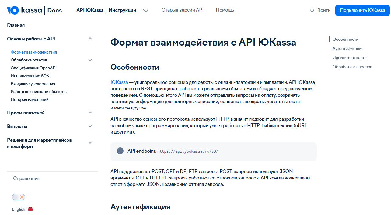Image resolution: width=391 pixels, height=215 pixels.
Task: Click the YooKassa logo
Action: (x=25, y=10)
